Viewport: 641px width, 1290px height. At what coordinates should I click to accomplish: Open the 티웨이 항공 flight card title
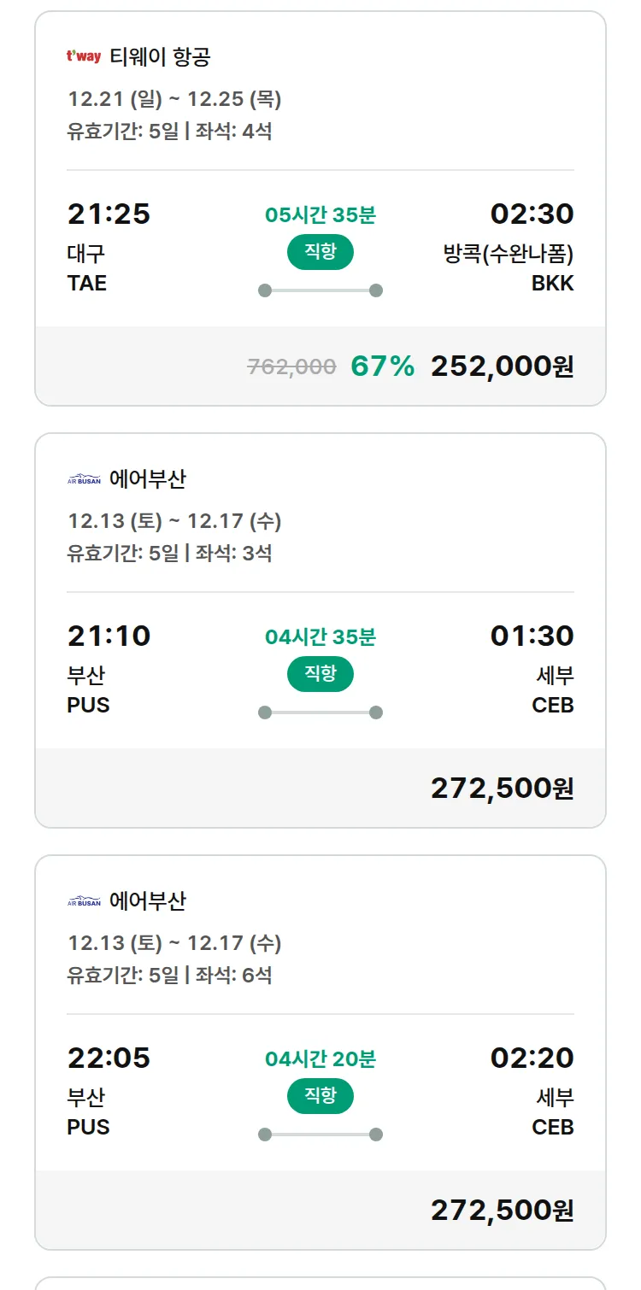[x=160, y=57]
